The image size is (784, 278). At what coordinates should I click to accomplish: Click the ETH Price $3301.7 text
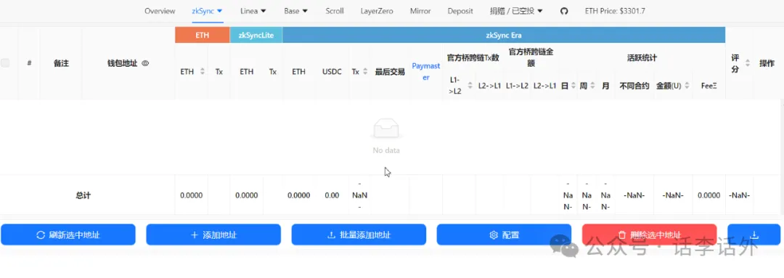[615, 11]
